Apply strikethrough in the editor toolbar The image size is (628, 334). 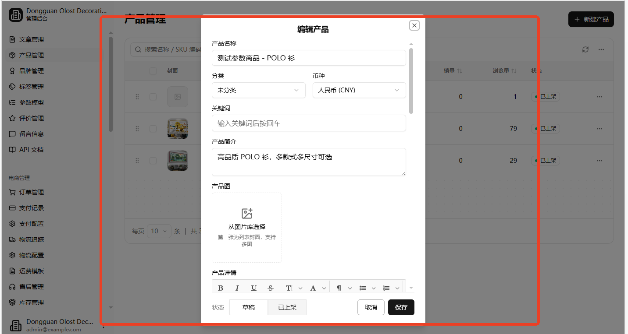271,288
